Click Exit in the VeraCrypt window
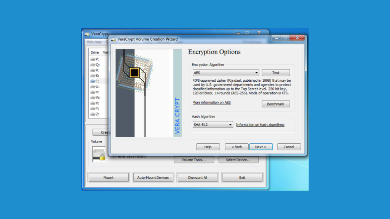 pos(242,178)
